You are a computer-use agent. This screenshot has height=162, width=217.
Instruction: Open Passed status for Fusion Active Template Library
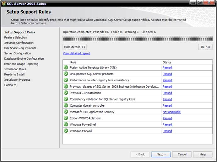point(167,68)
